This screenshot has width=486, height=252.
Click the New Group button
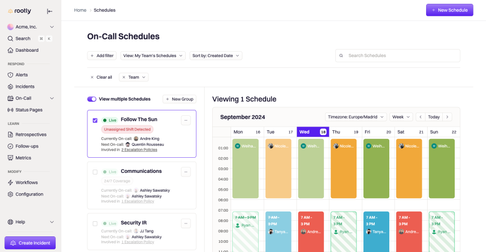coord(179,99)
